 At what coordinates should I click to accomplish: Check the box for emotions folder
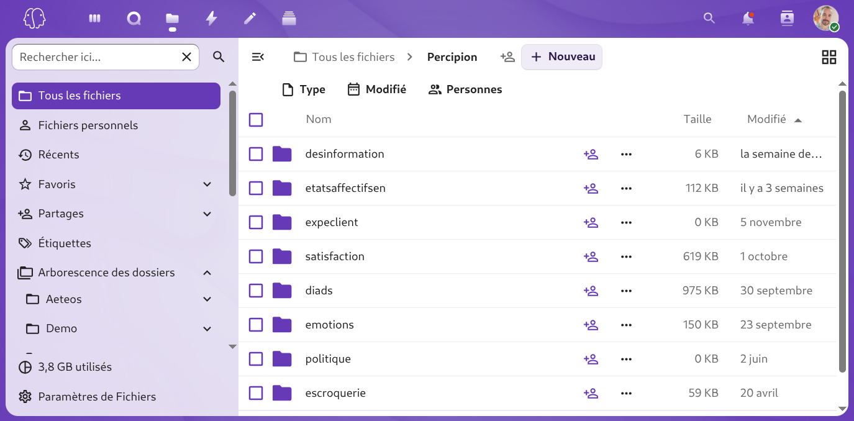[x=256, y=325]
